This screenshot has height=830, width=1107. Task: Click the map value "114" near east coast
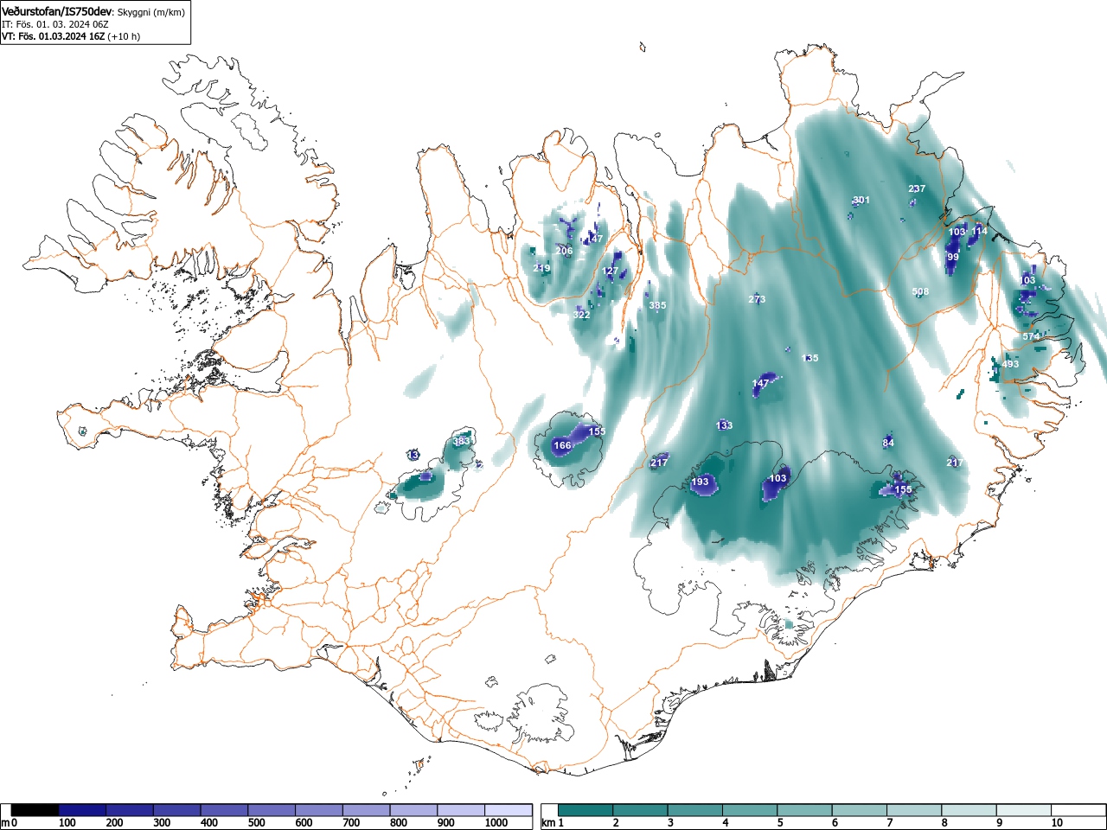[979, 232]
